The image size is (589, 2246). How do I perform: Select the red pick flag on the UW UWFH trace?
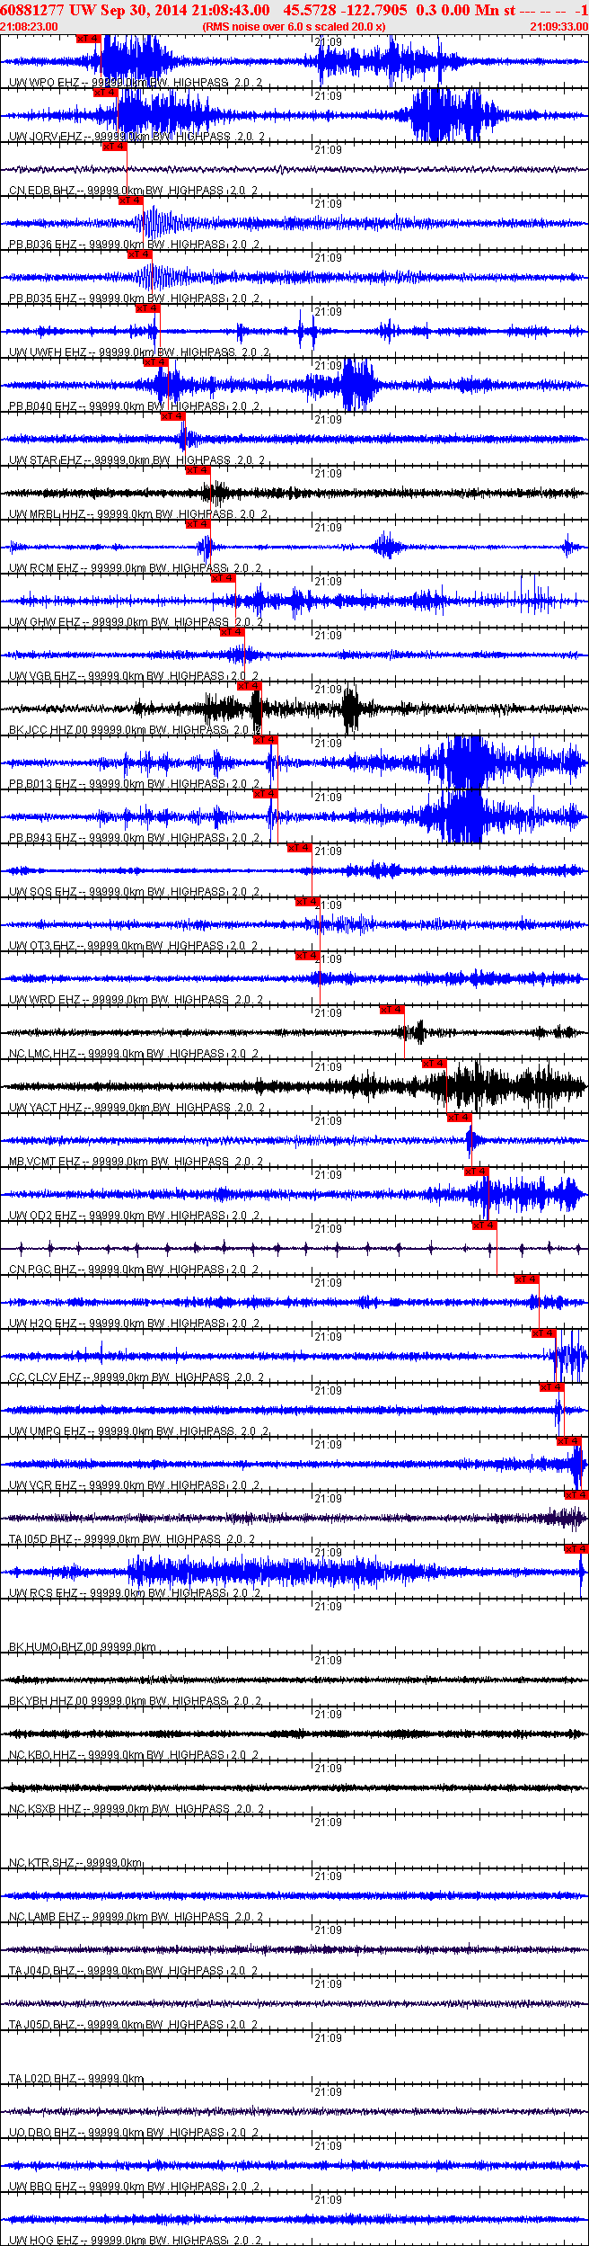point(148,308)
